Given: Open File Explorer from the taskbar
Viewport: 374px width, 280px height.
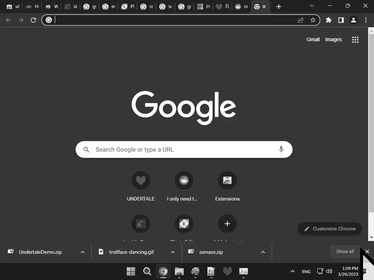Looking at the screenshot, I should (179, 271).
